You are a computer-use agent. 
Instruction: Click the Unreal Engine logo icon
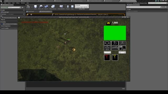point(1,1)
